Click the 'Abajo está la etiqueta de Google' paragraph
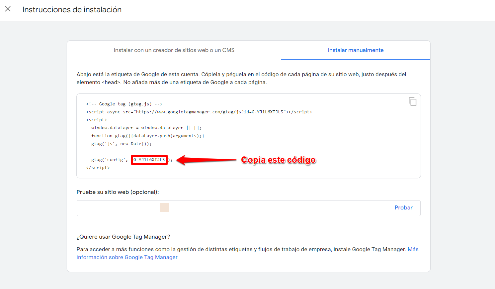The image size is (495, 289). (241, 78)
